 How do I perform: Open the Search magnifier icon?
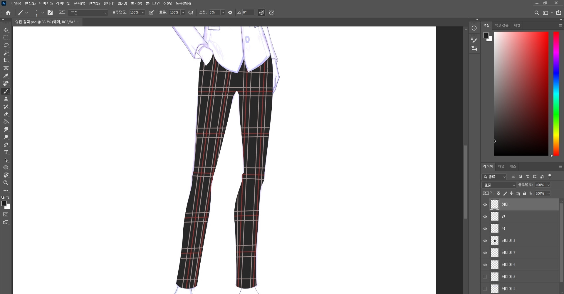[536, 13]
